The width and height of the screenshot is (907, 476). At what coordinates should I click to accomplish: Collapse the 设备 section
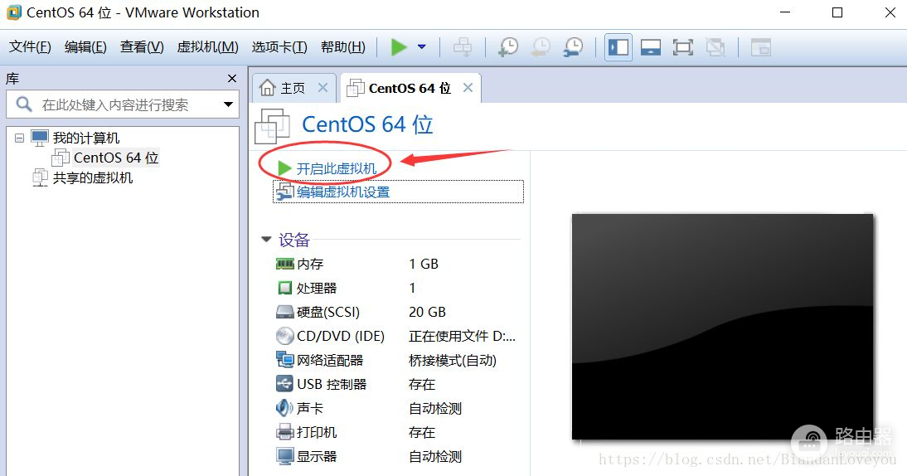(266, 240)
